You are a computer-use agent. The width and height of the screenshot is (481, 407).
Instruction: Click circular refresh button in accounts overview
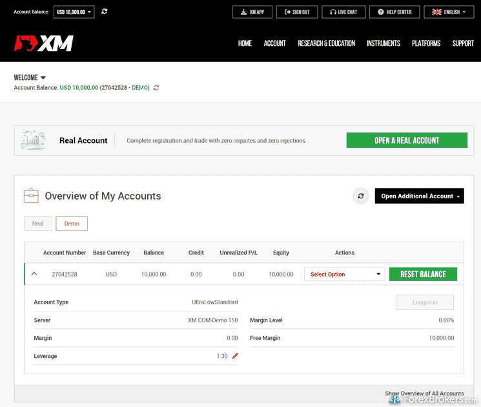tap(360, 196)
